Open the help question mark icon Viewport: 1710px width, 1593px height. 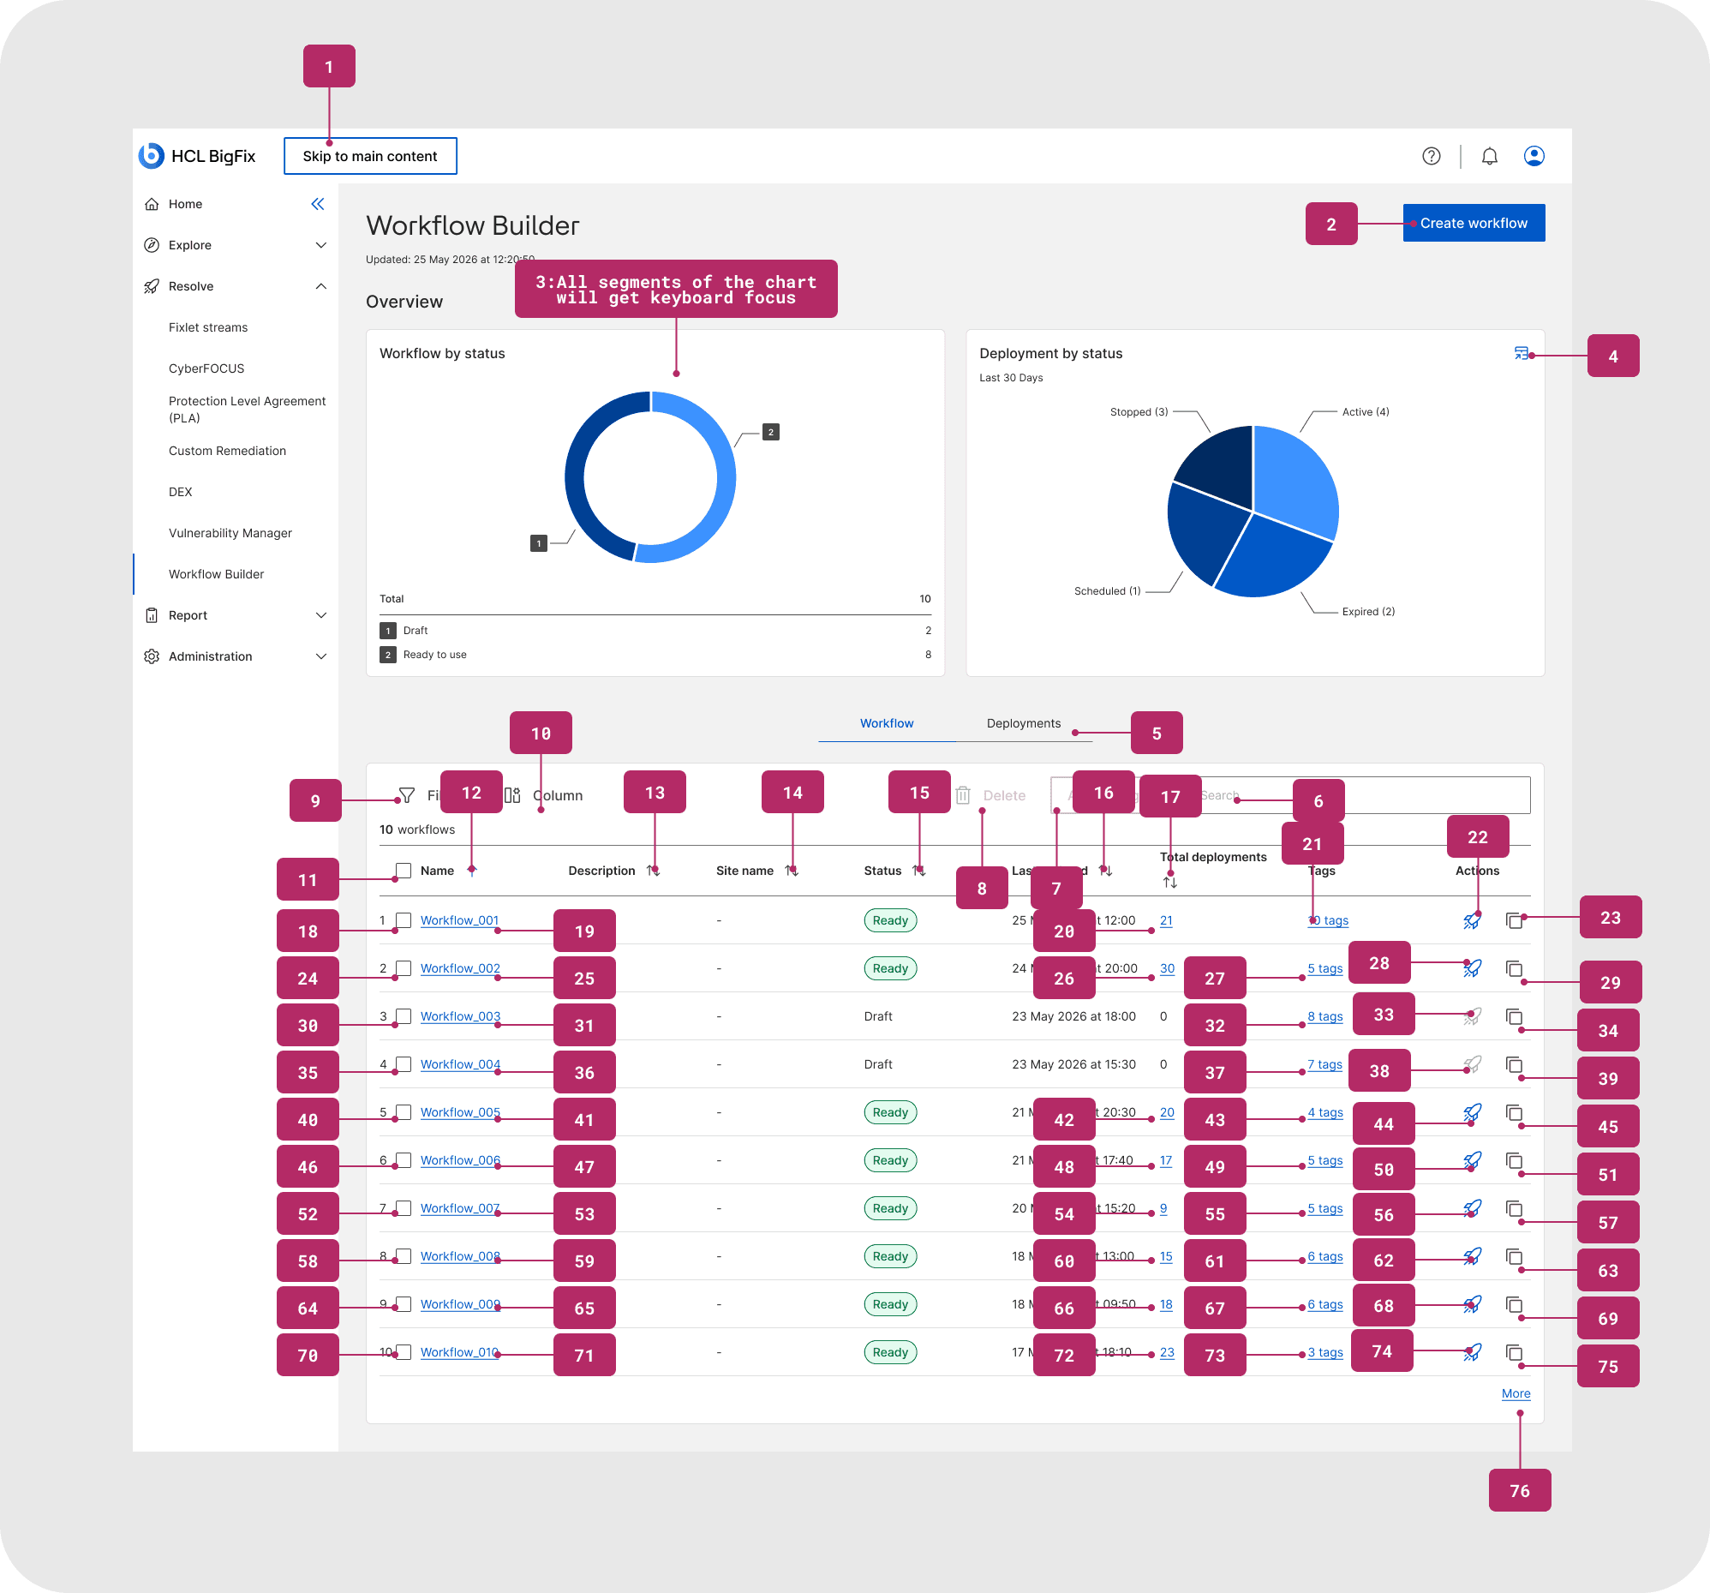pos(1432,156)
